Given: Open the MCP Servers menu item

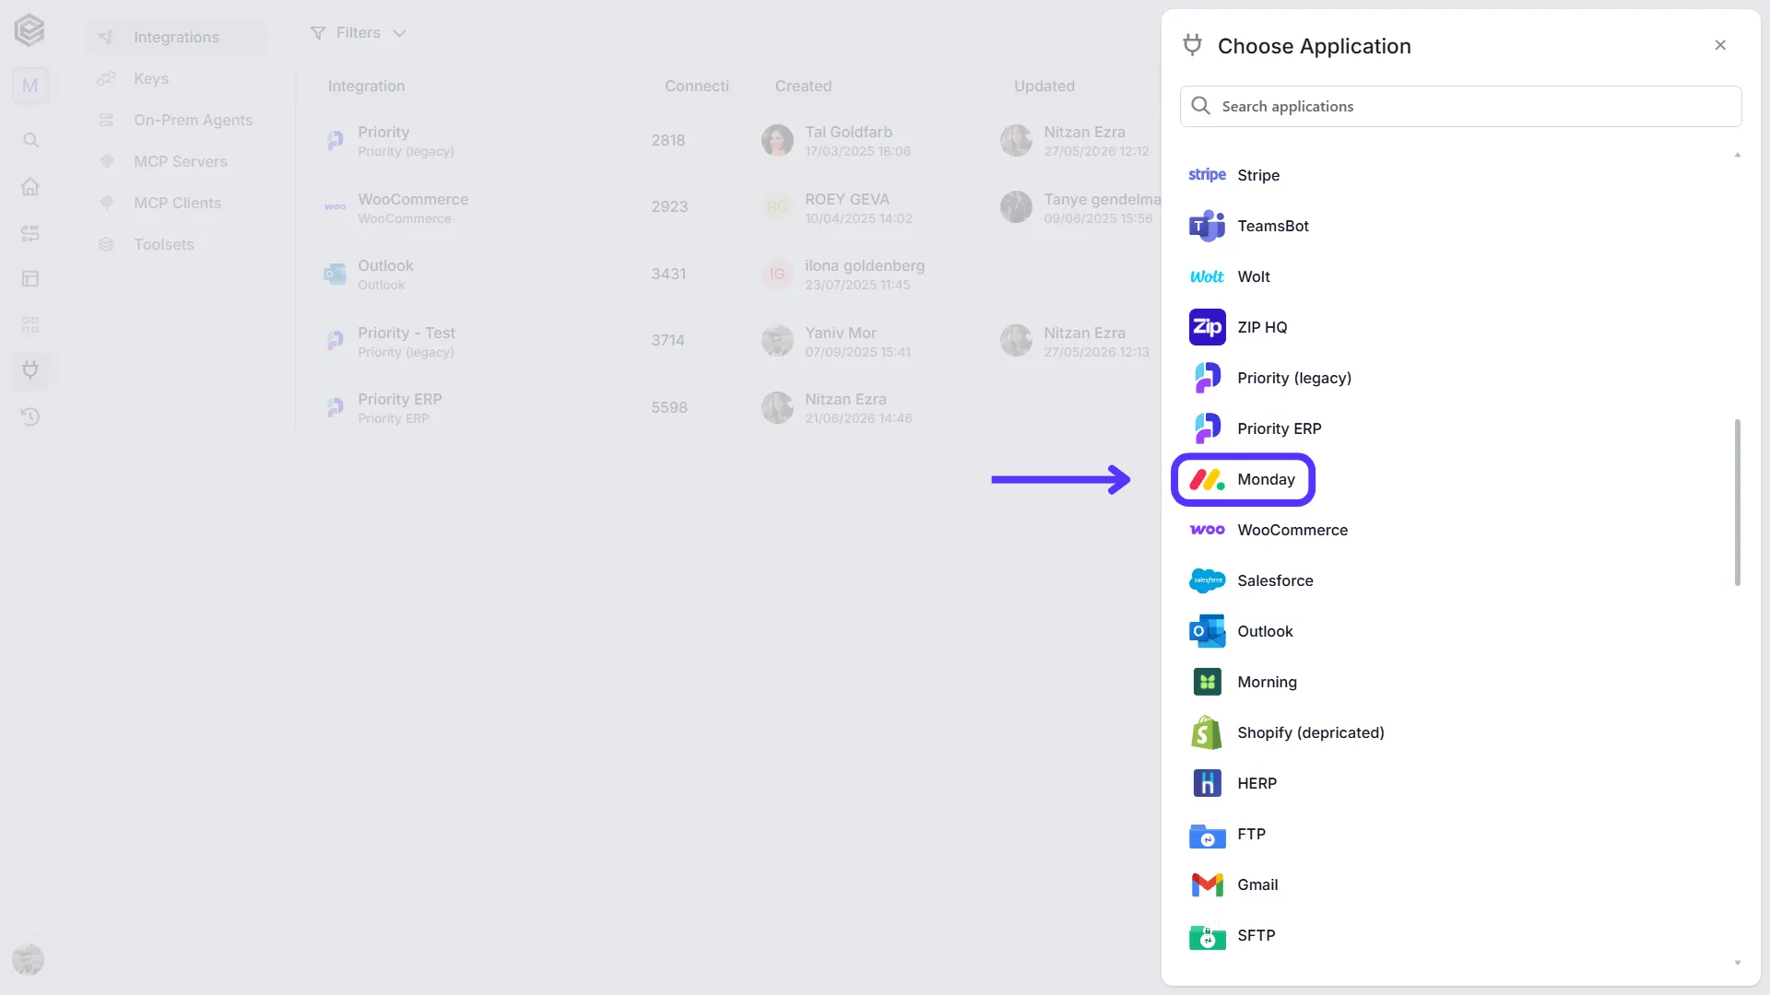Looking at the screenshot, I should pyautogui.click(x=175, y=161).
